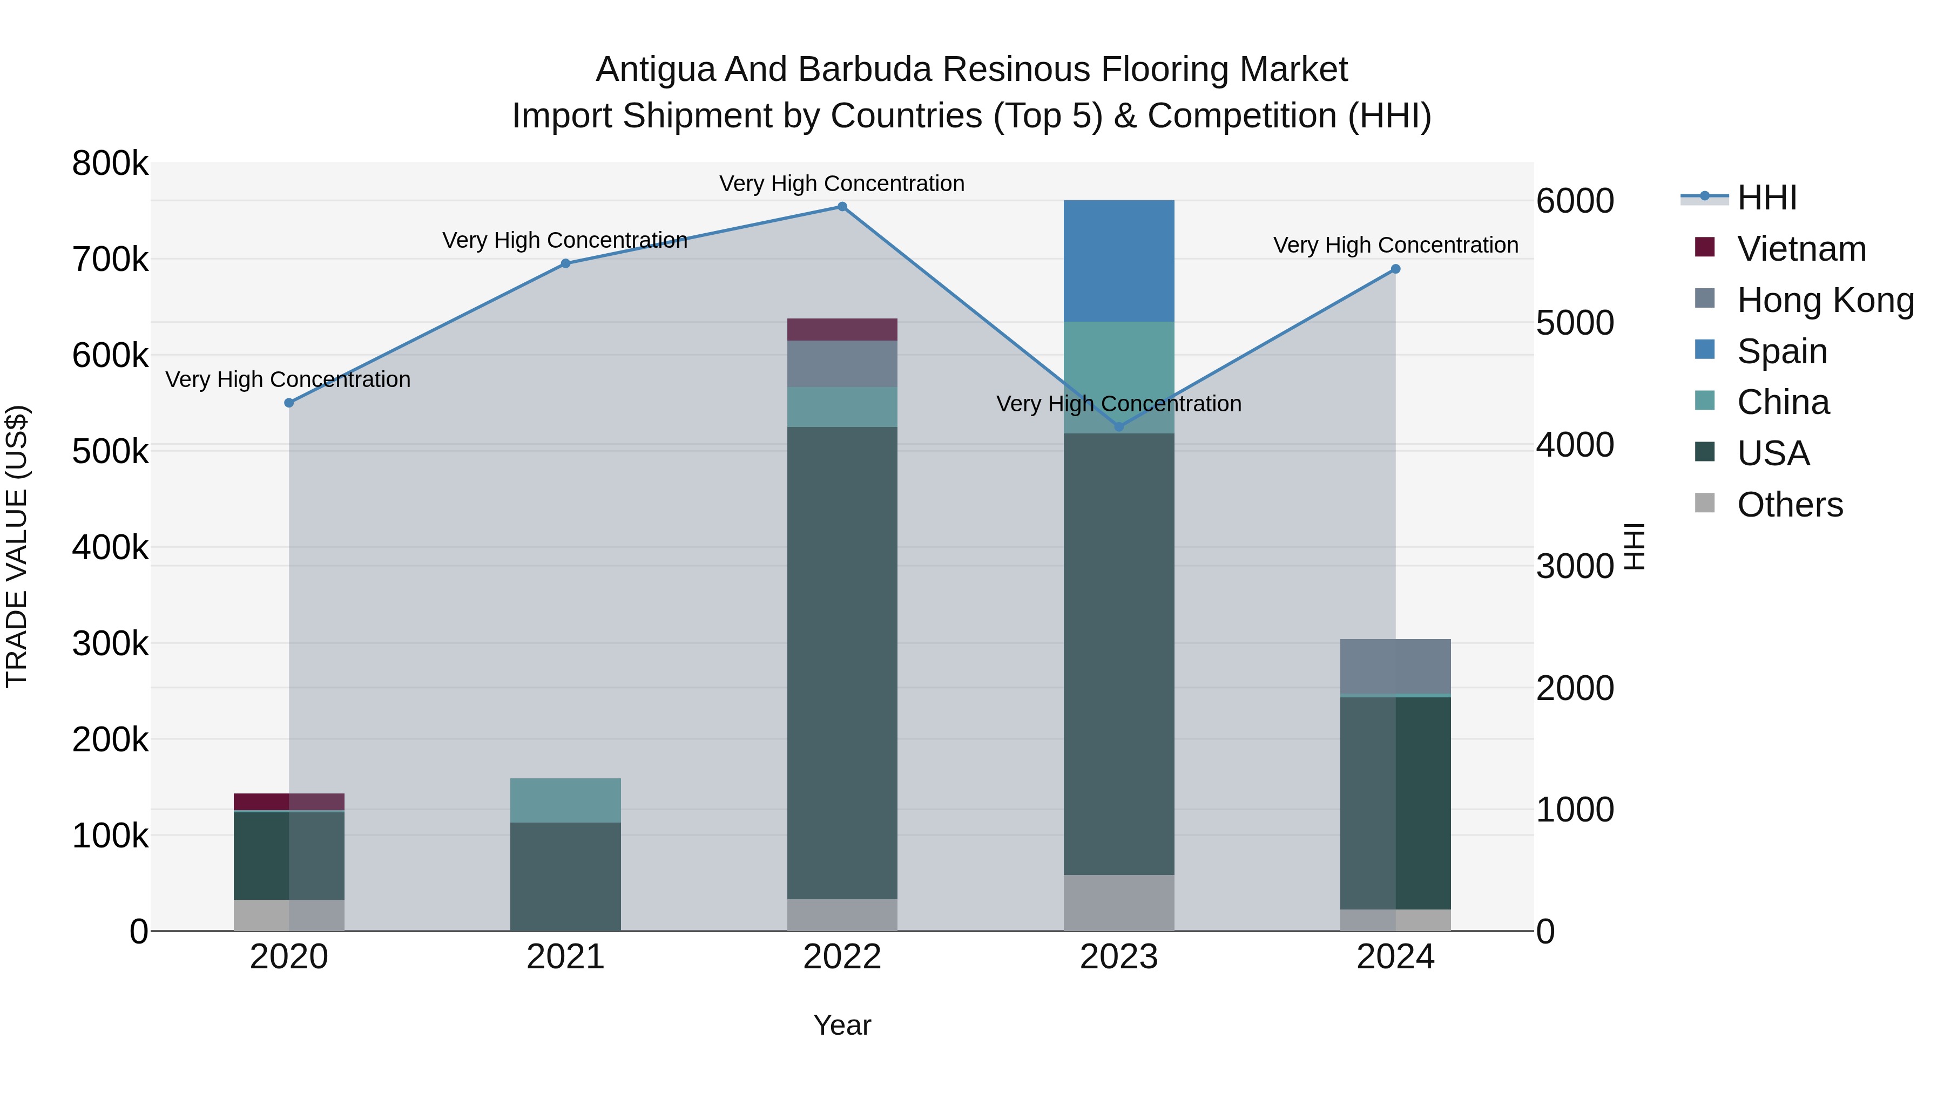The height and width of the screenshot is (1093, 1944).
Task: Click the Vietnam maroon legend swatch
Action: coord(1705,247)
